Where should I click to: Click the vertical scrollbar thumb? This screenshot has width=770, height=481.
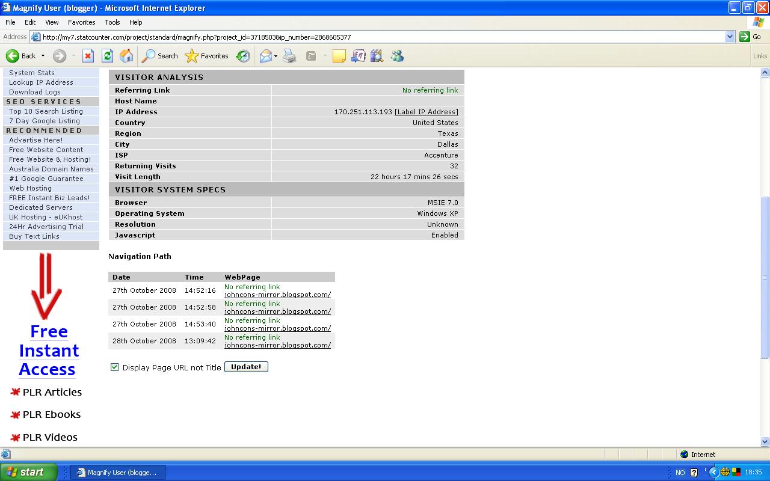tap(765, 277)
